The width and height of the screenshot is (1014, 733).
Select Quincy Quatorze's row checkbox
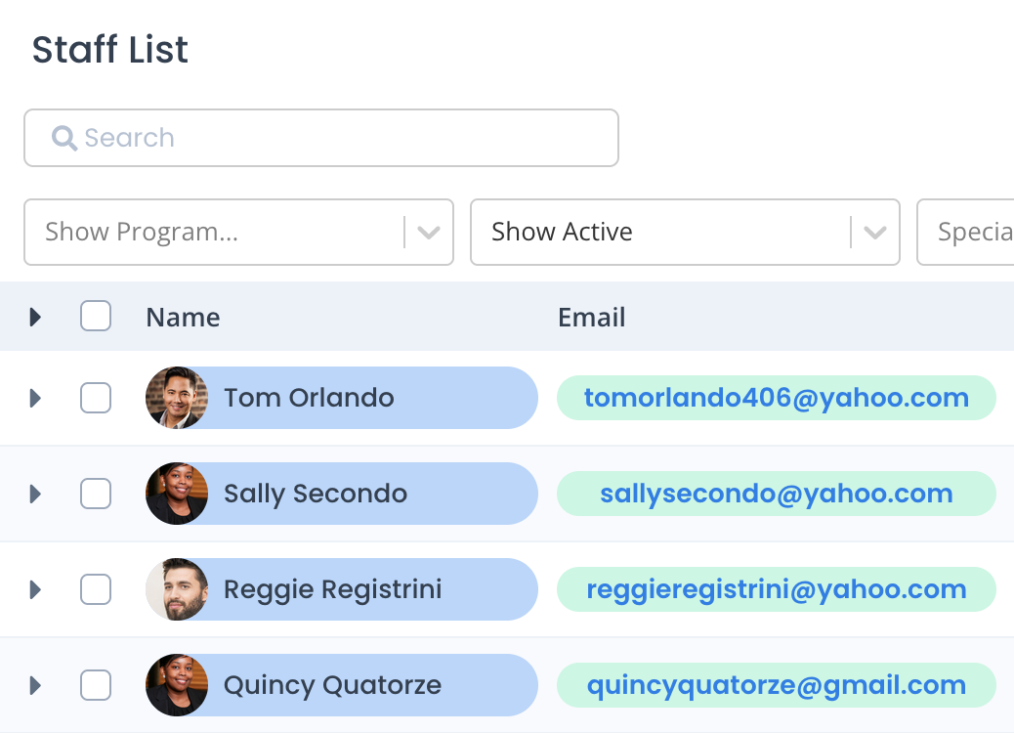point(96,685)
